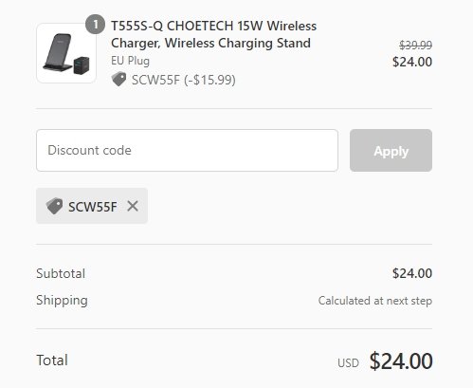
Task: Click the Calculated at next step text
Action: [375, 301]
